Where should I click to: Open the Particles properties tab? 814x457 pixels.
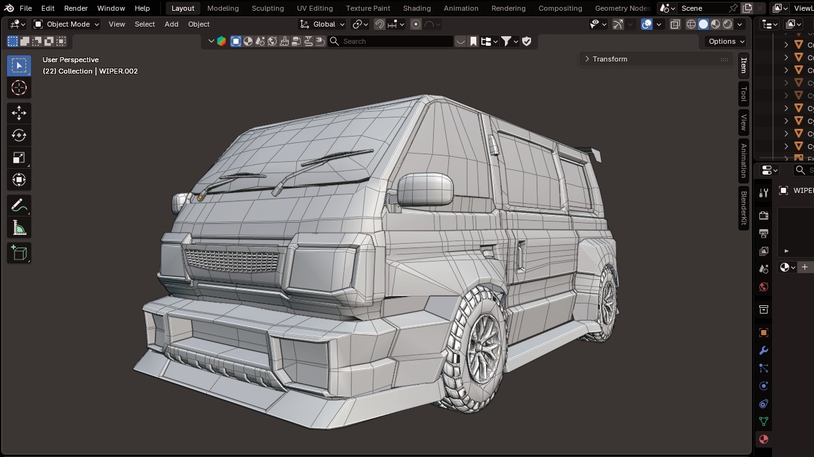tap(764, 368)
